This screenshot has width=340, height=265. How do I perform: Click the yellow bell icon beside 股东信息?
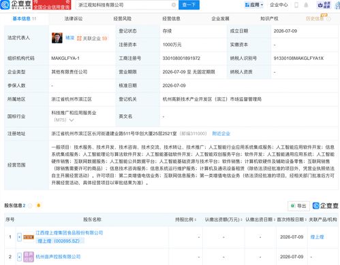(x=39, y=205)
